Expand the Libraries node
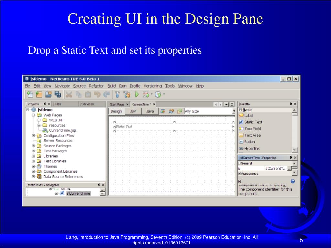331x248 pixels. click(33, 156)
